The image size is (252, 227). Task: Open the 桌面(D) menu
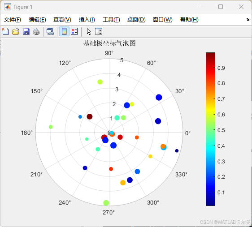coord(136,20)
